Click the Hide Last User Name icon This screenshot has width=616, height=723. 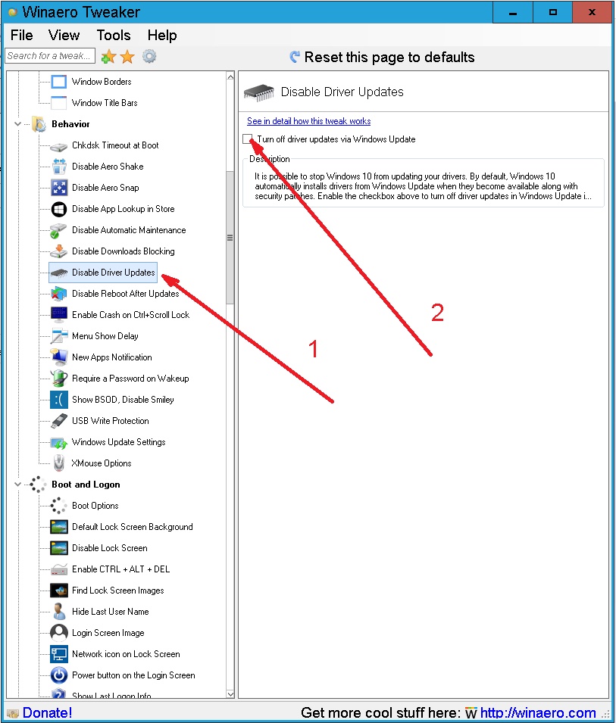(x=58, y=612)
